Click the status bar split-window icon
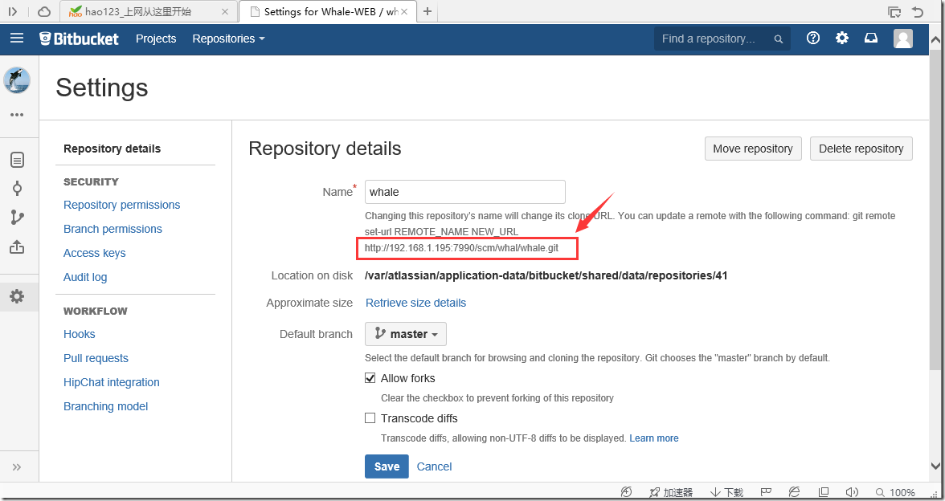The image size is (945, 501). (x=824, y=493)
